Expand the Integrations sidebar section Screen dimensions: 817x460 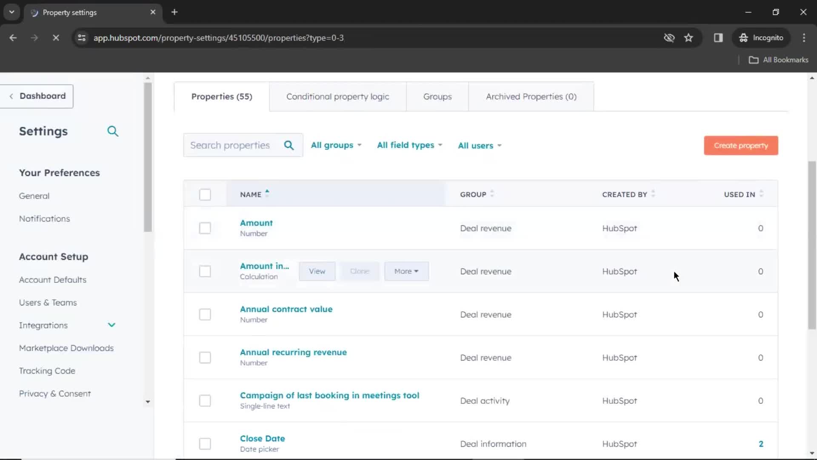(111, 325)
